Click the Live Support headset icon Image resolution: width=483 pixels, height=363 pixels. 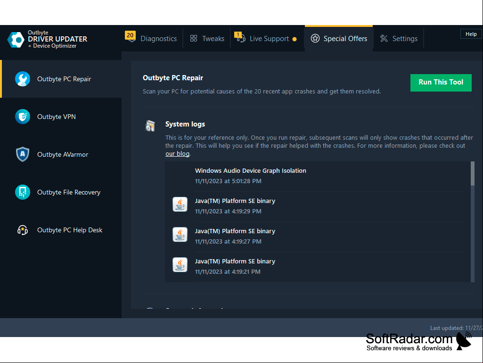pyautogui.click(x=241, y=38)
